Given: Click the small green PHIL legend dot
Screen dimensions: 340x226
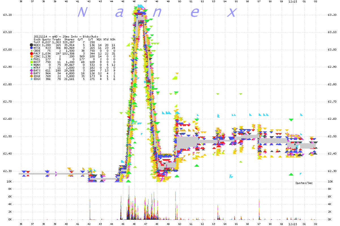Looking at the screenshot, I should pyautogui.click(x=31, y=59).
